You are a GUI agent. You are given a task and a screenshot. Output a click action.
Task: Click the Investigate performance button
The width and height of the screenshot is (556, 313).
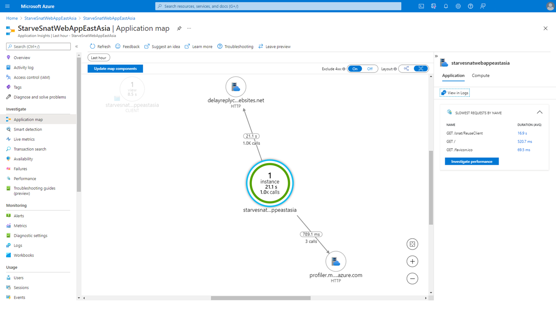click(x=472, y=161)
